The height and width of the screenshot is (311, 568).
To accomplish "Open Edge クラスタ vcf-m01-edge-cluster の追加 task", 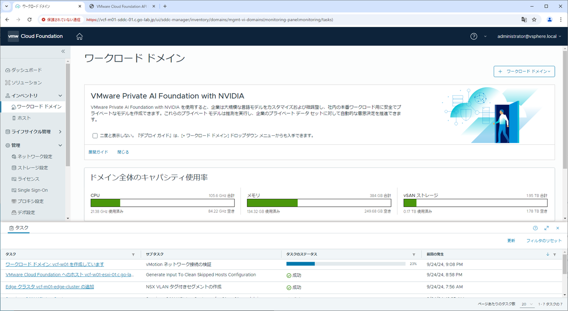I will coord(50,287).
